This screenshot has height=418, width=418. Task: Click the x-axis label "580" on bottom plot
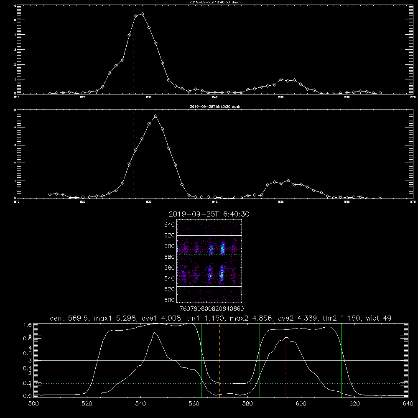(247, 404)
